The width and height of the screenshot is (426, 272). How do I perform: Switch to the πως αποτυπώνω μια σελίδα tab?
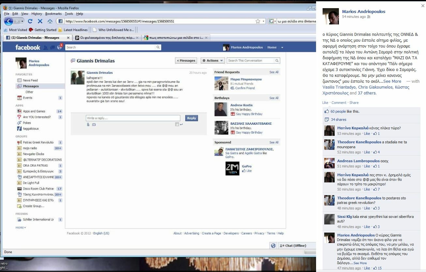(175, 38)
